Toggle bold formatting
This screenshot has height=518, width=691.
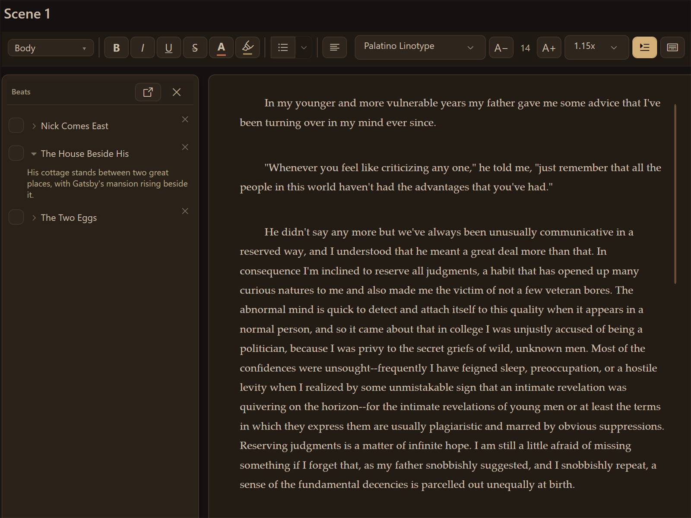(116, 47)
